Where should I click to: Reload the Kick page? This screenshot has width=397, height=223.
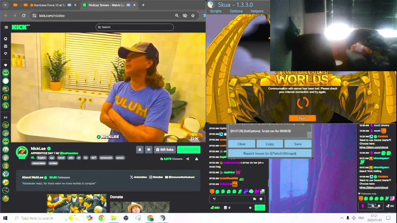(24, 15)
